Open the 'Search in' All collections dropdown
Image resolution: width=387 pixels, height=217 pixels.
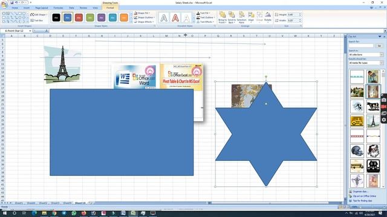pyautogui.click(x=366, y=55)
